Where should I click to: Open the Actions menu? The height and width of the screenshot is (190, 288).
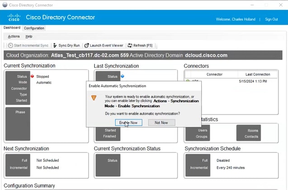(14, 36)
